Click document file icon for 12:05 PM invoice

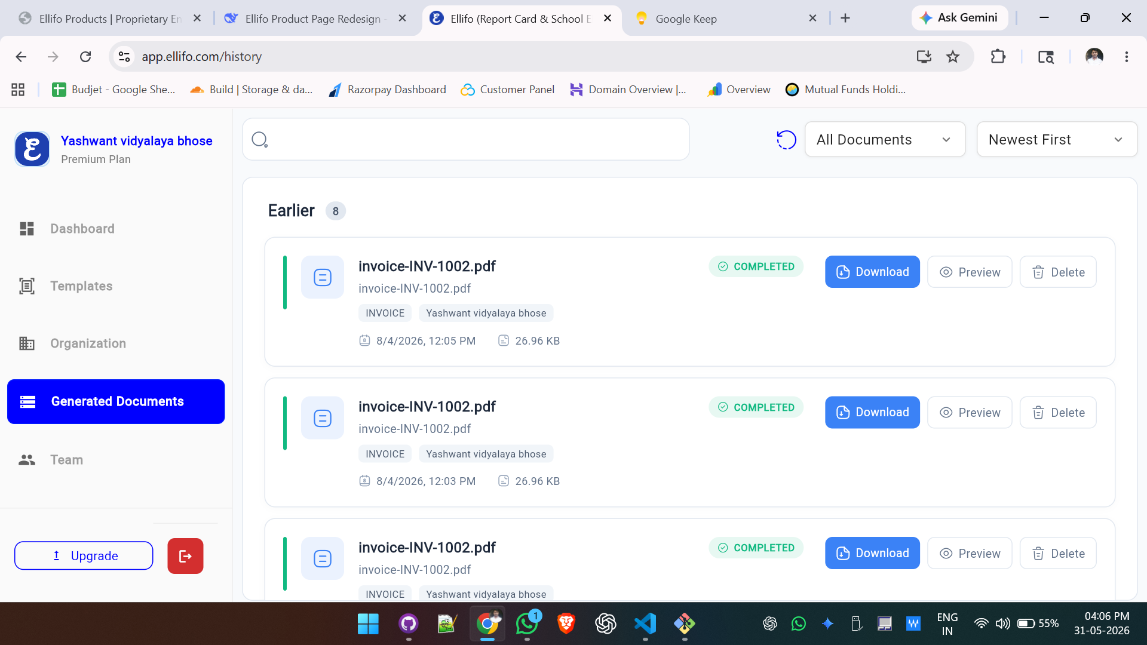[323, 277]
